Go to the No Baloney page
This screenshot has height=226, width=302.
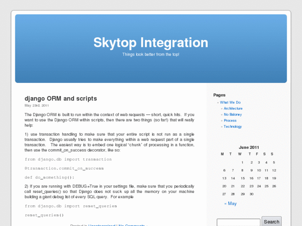(x=233, y=114)
